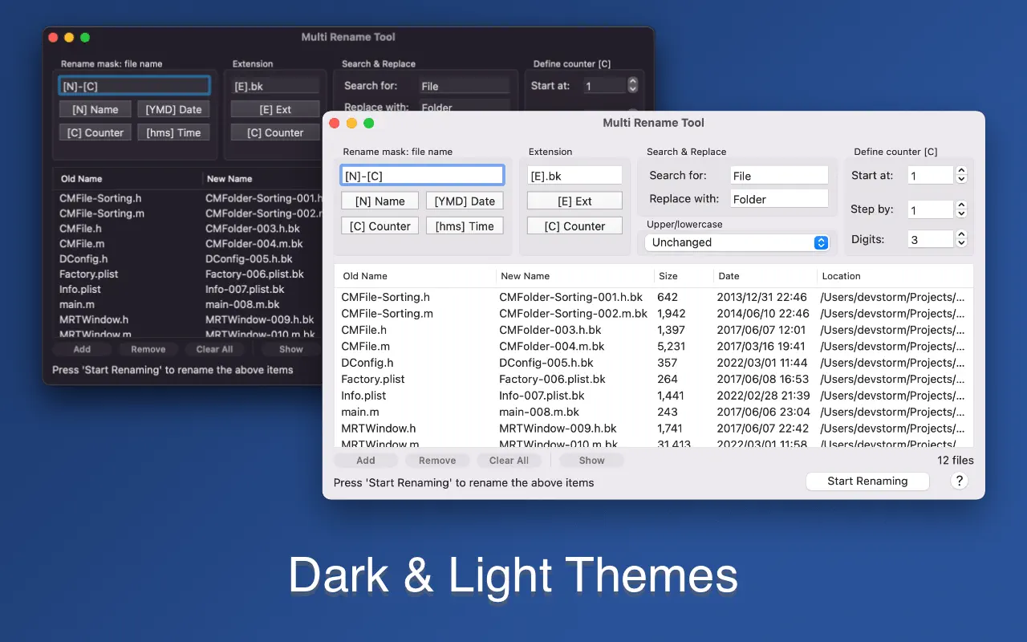The image size is (1027, 642).
Task: Click the date 2022/03/01 11:44
Action: point(762,363)
